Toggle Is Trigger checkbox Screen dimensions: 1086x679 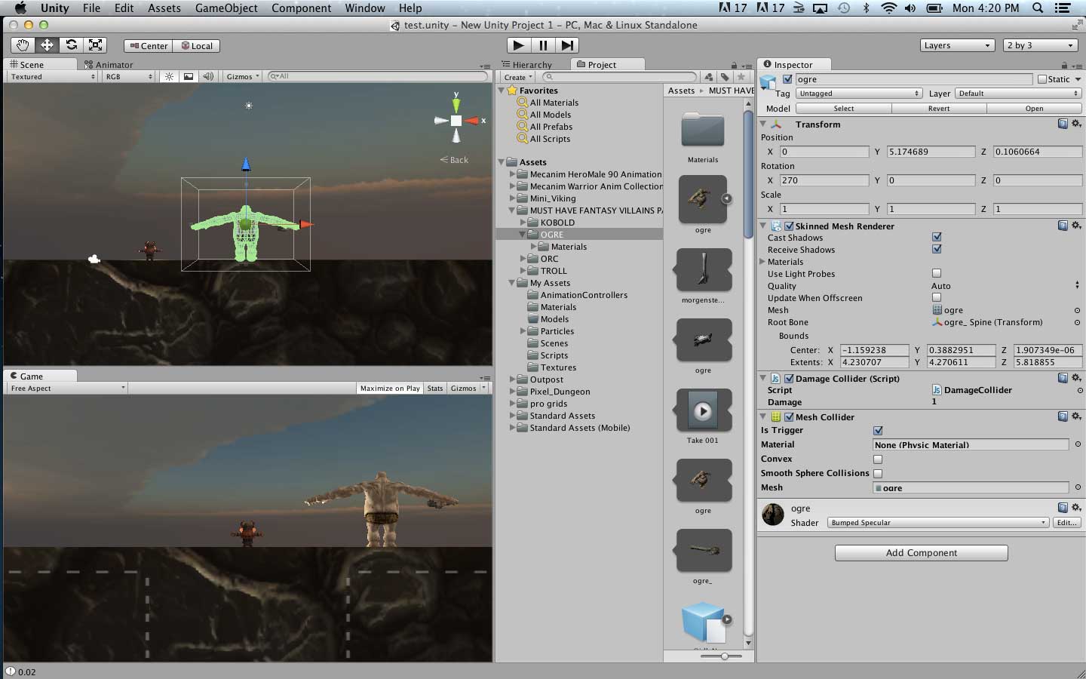[878, 431]
